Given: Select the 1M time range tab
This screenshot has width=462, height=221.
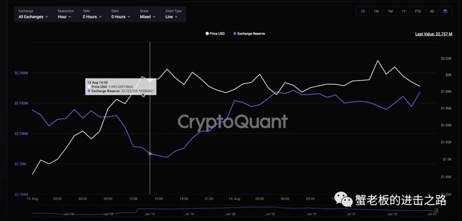Looking at the screenshot, I should tap(390, 11).
